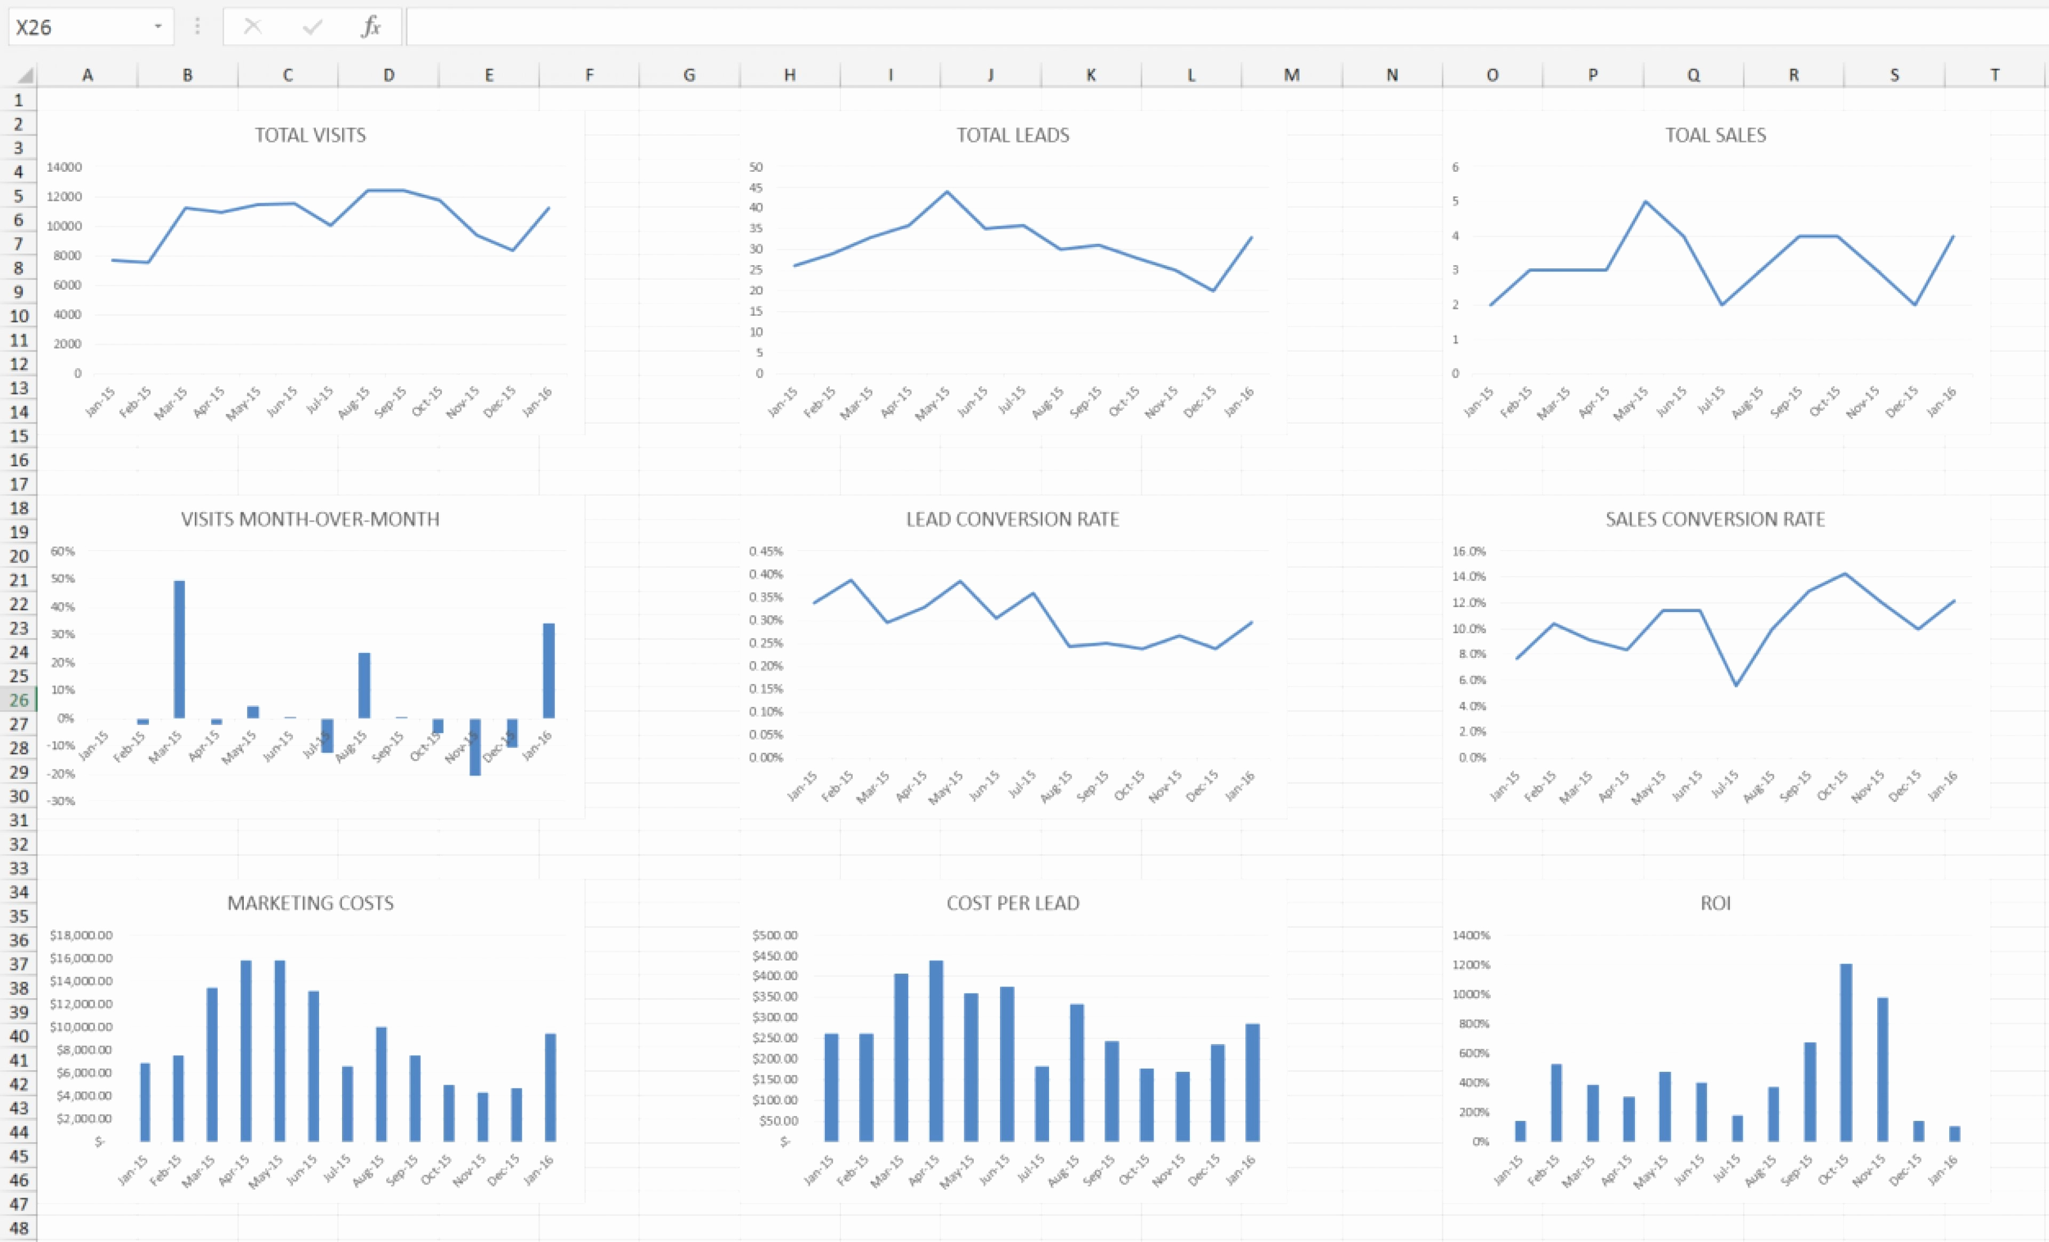Select column M header

(x=1291, y=75)
